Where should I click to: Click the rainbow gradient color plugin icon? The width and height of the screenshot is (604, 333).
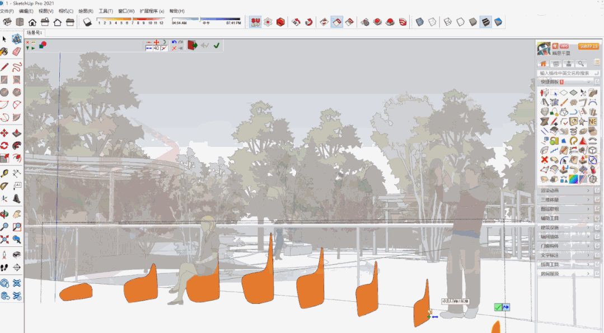(573, 179)
